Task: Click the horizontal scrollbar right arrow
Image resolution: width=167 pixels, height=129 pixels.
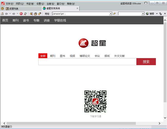Action: pyautogui.click(x=159, y=123)
